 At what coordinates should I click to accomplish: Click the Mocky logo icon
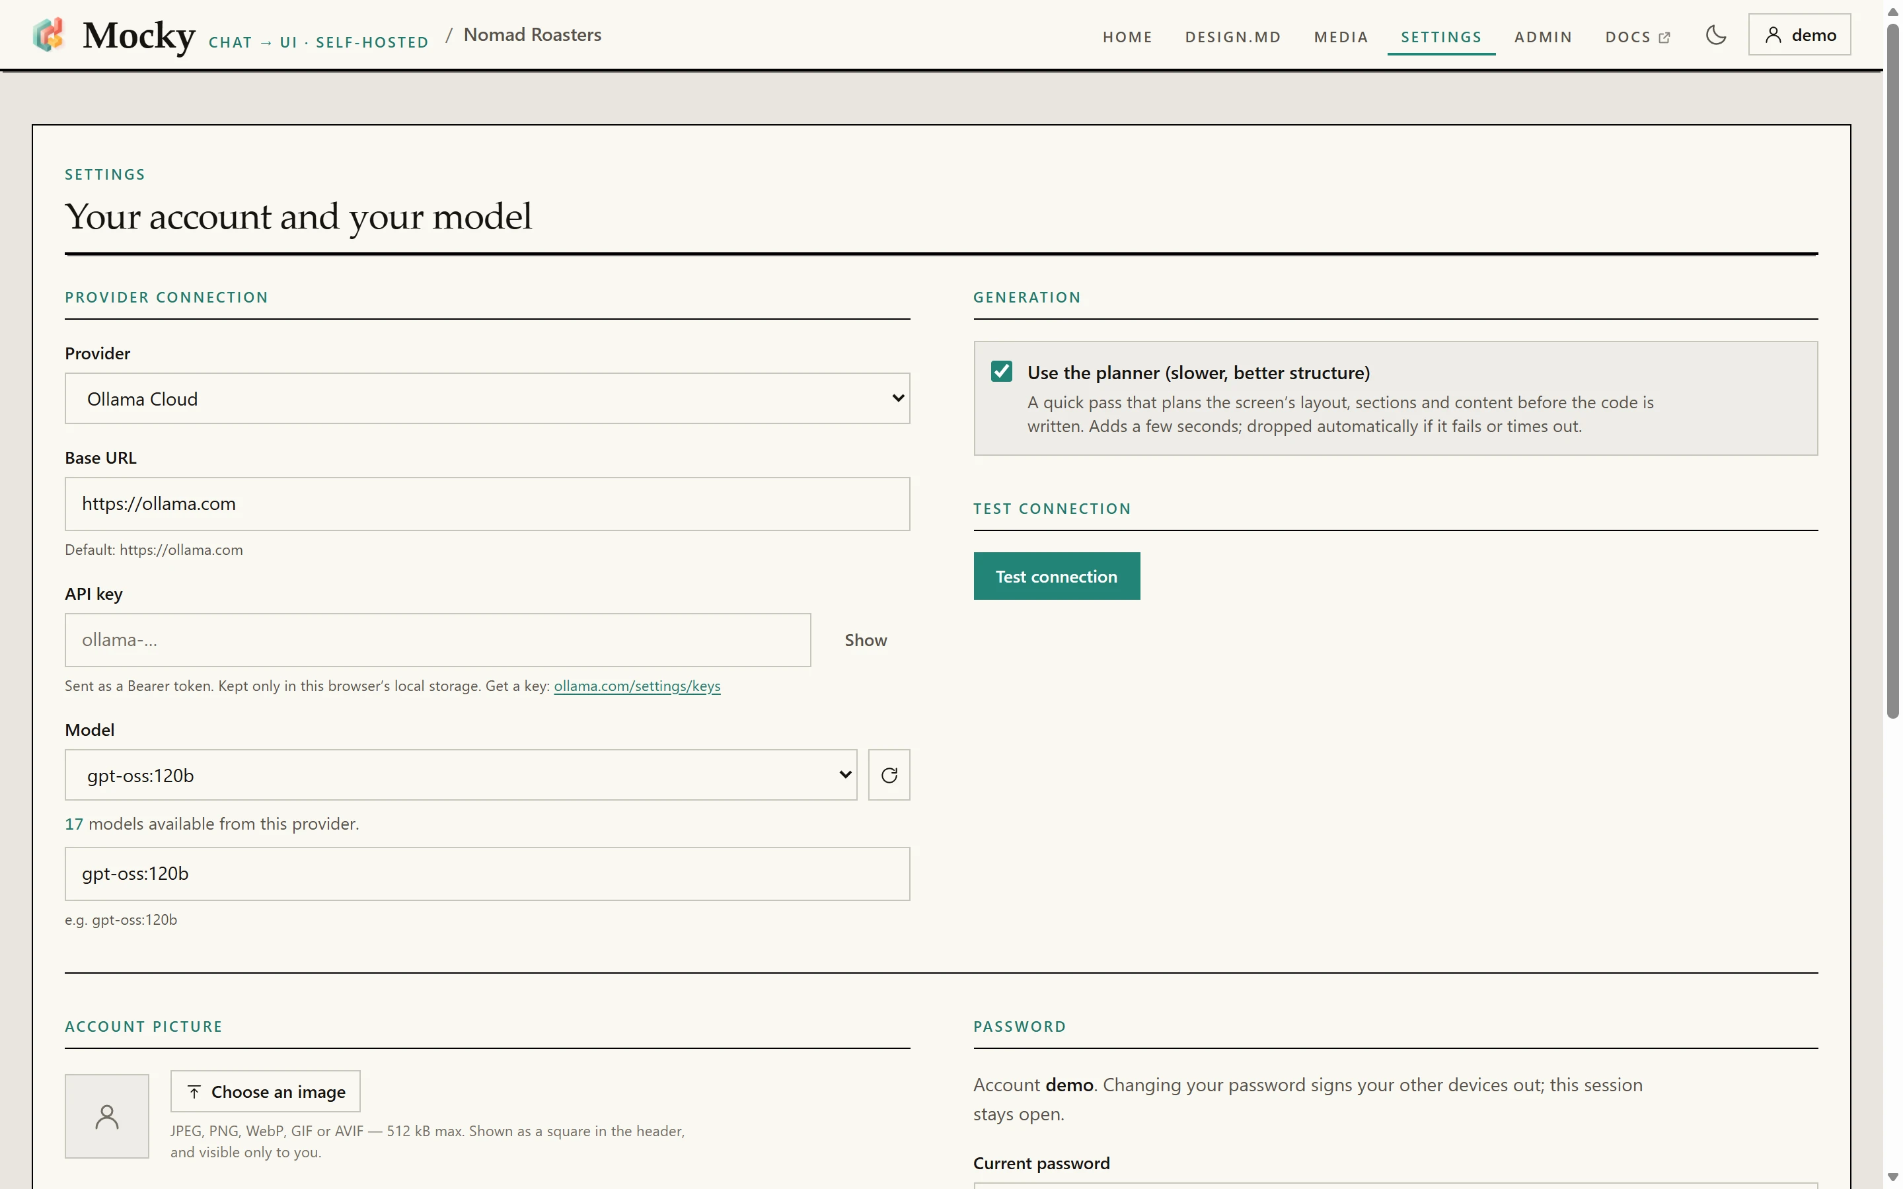tap(49, 36)
